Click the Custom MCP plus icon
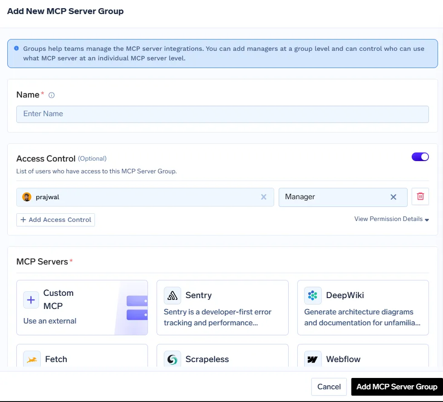Screen dimensions: 443x402 pyautogui.click(x=31, y=299)
